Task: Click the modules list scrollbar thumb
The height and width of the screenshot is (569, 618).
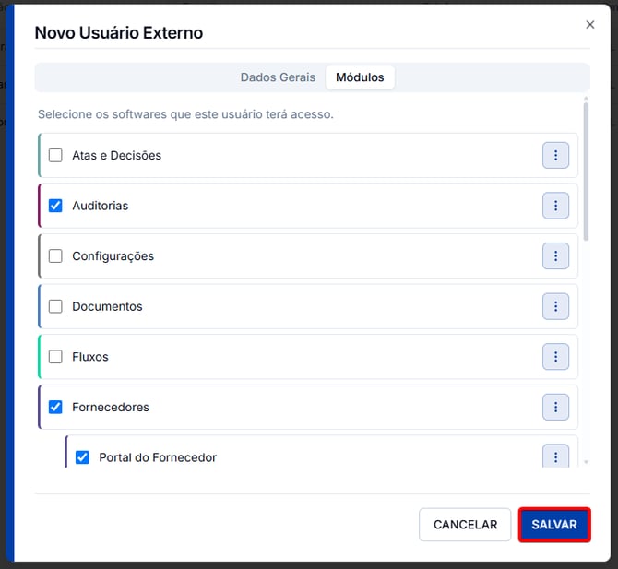Action: (586, 172)
